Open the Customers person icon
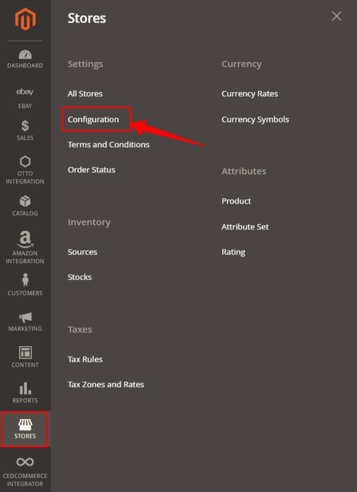Image resolution: width=357 pixels, height=492 pixels. coord(25,280)
